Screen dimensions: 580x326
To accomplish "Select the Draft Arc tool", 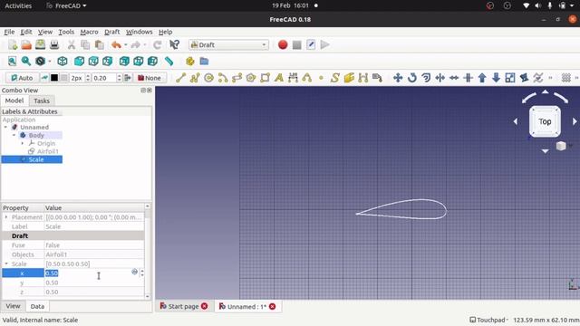I will tap(223, 78).
